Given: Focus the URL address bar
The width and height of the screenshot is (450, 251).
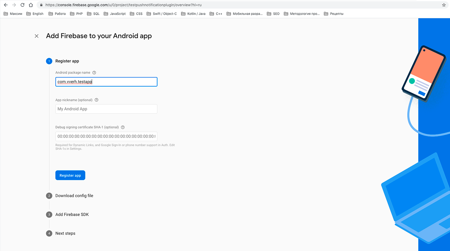Looking at the screenshot, I should coord(242,5).
